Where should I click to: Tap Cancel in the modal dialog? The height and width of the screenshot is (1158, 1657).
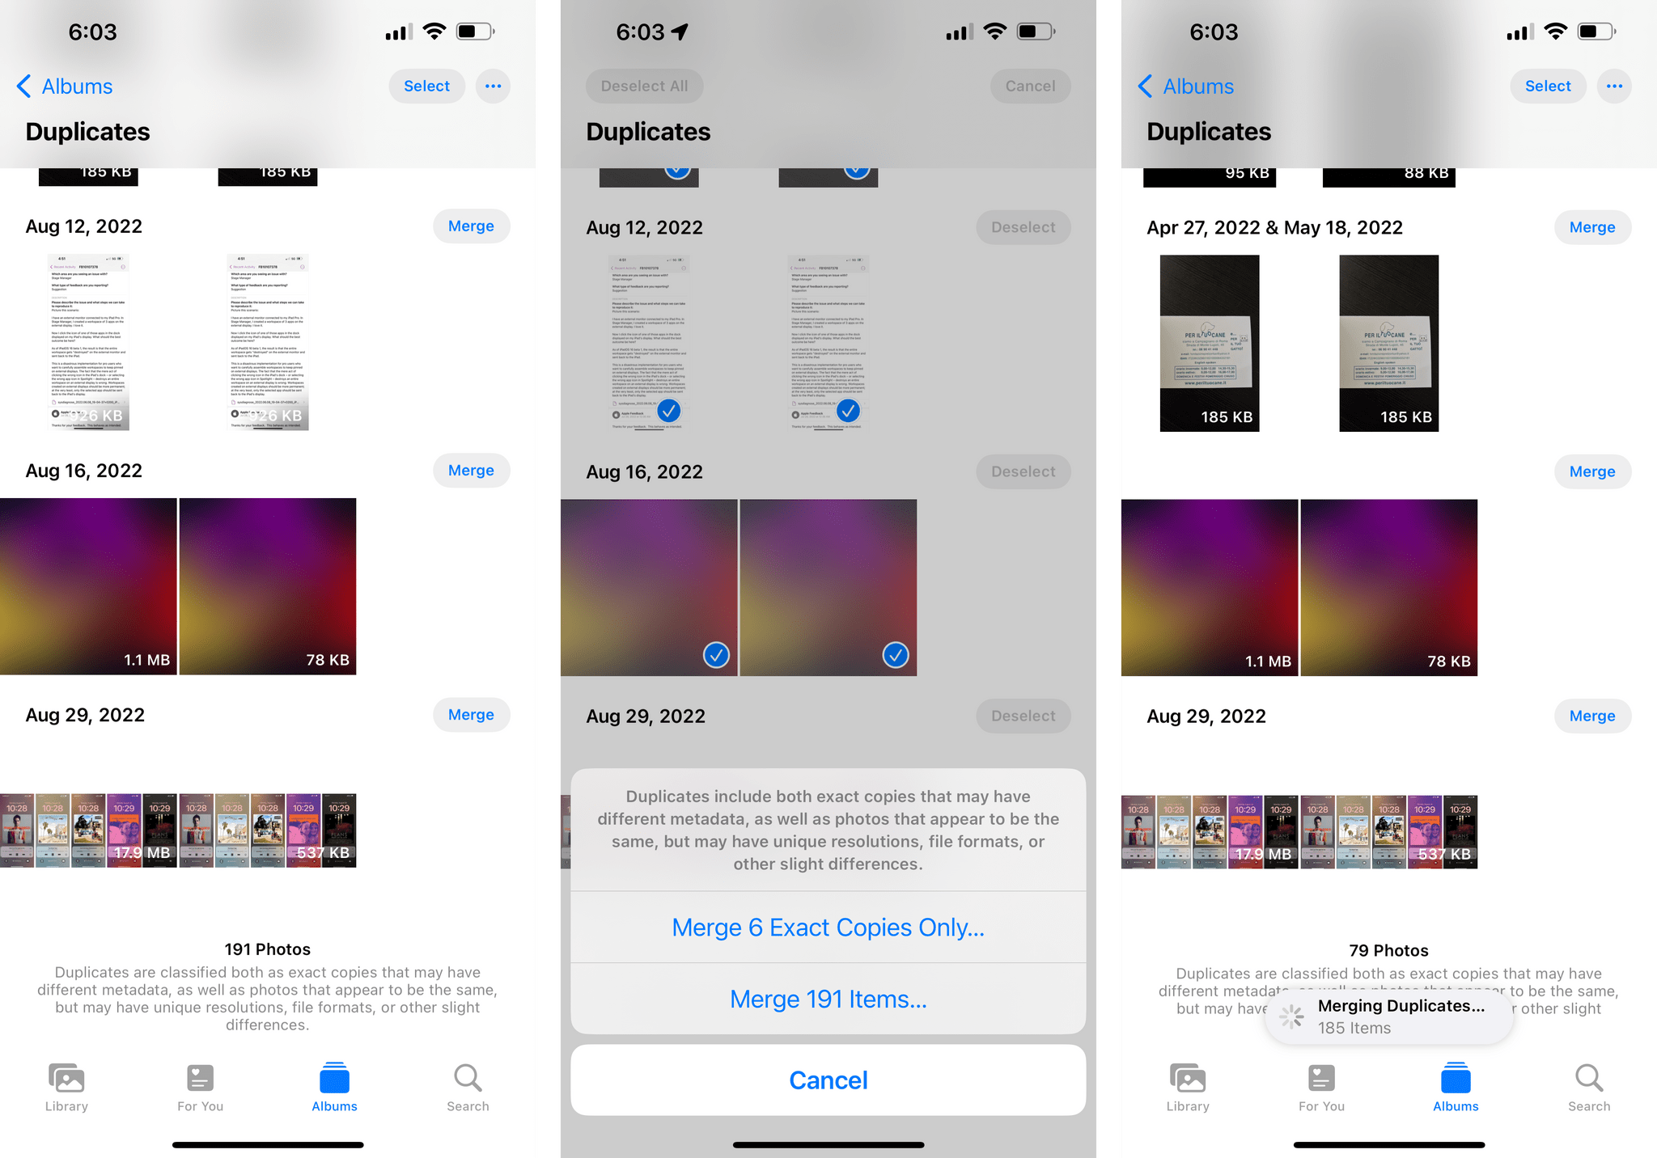[x=828, y=1079]
